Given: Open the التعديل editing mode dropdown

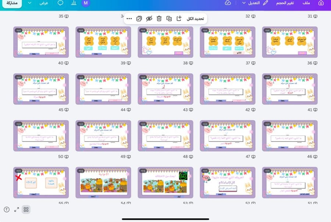Looking at the screenshot, I should coord(256,3).
